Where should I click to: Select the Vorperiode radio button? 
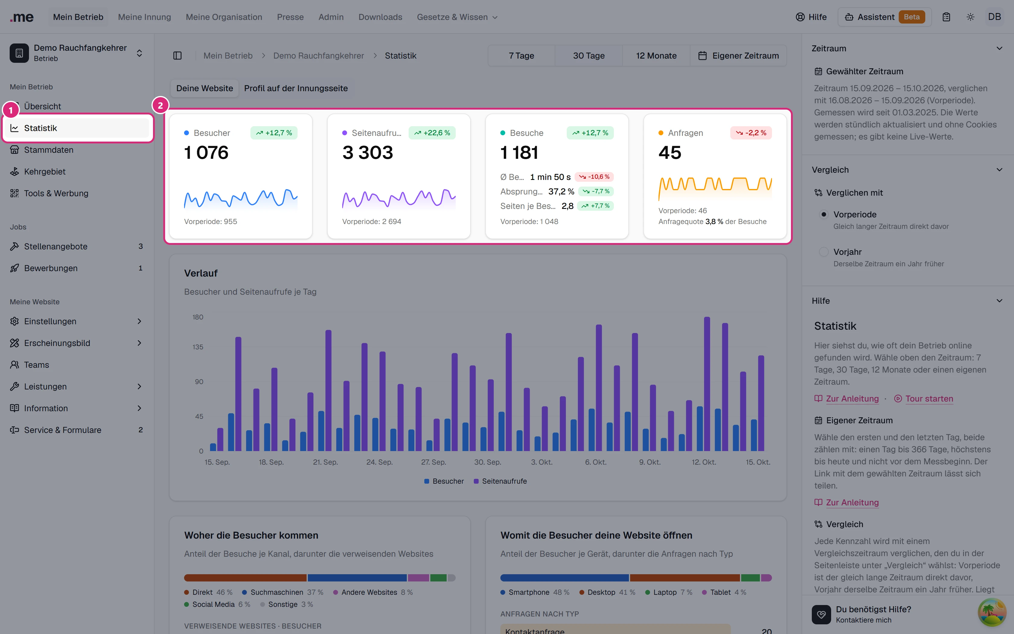point(824,215)
